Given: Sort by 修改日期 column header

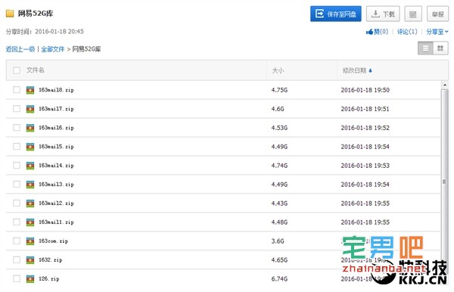Looking at the screenshot, I should [x=354, y=70].
